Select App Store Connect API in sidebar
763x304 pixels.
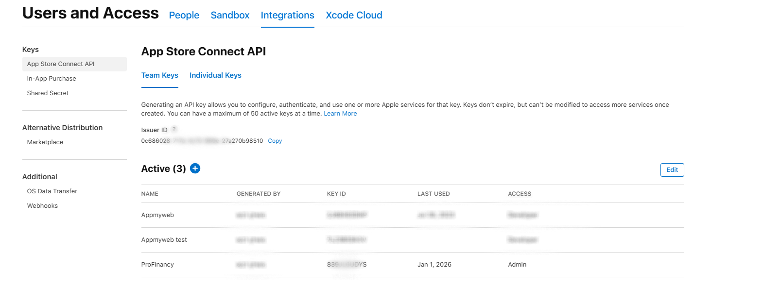pyautogui.click(x=74, y=64)
